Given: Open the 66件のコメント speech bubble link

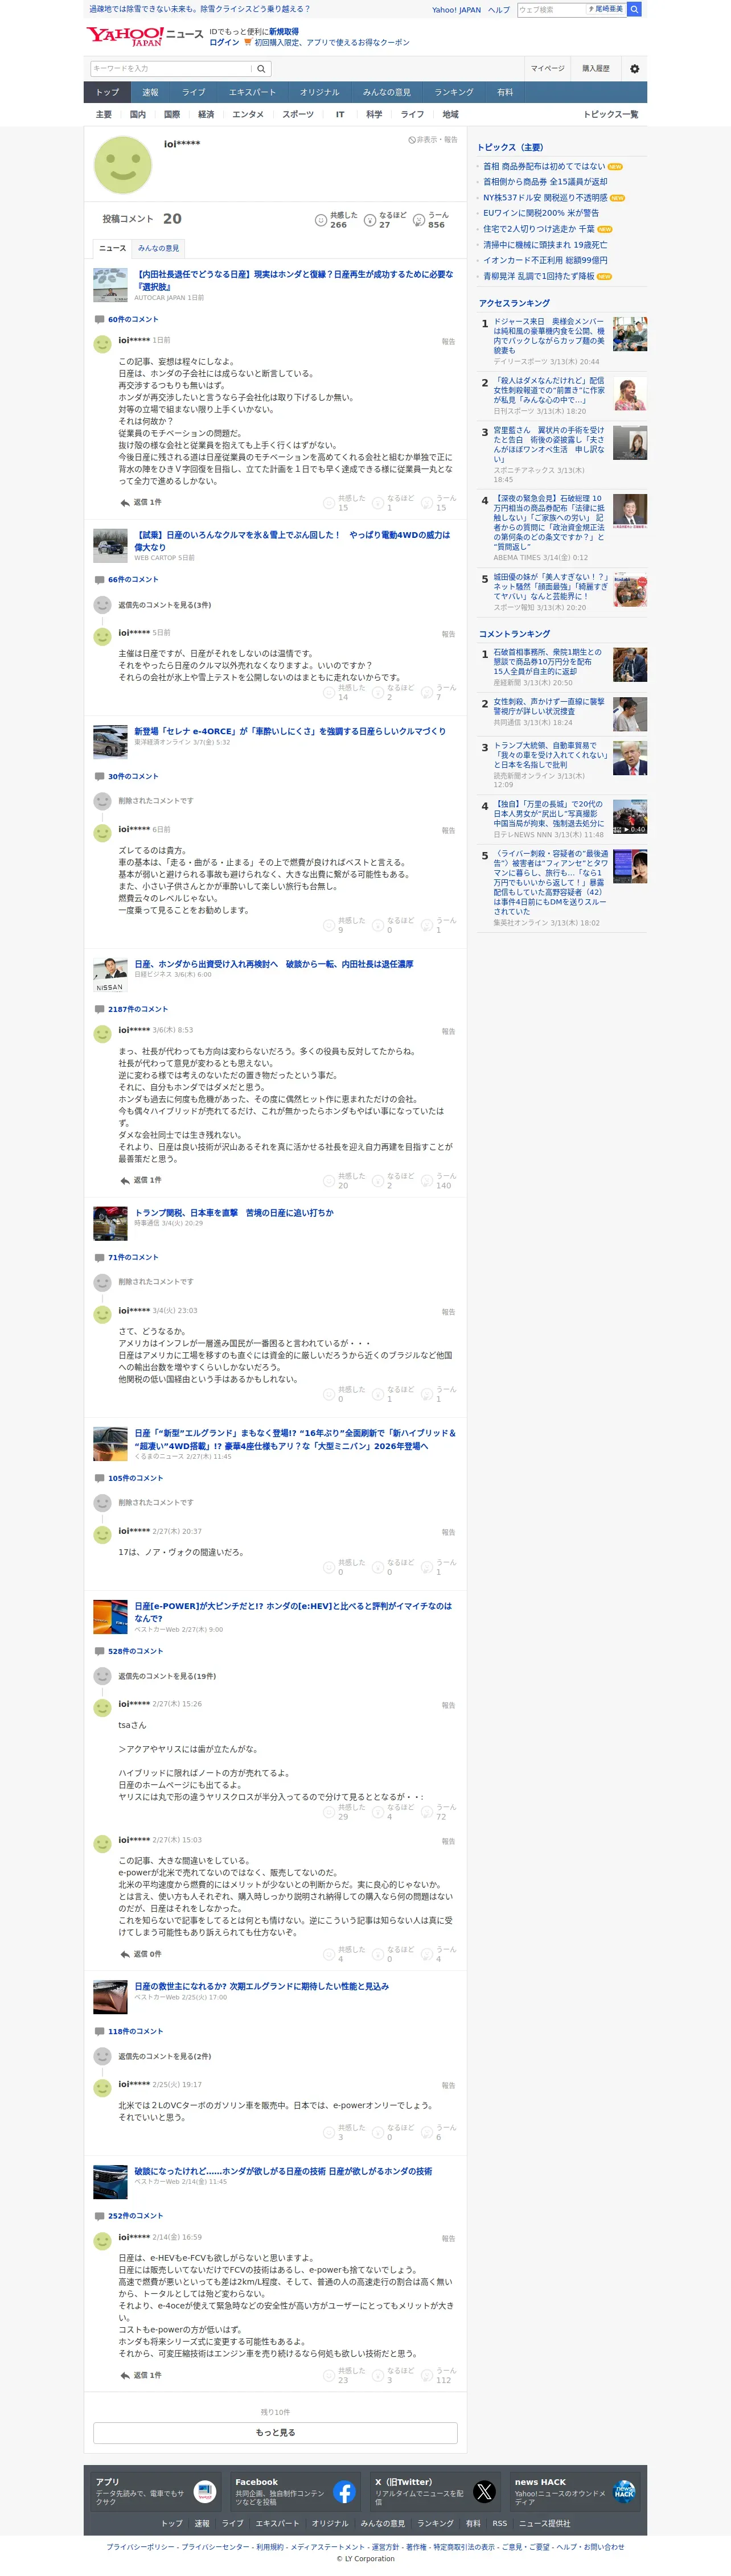Looking at the screenshot, I should click(x=126, y=579).
